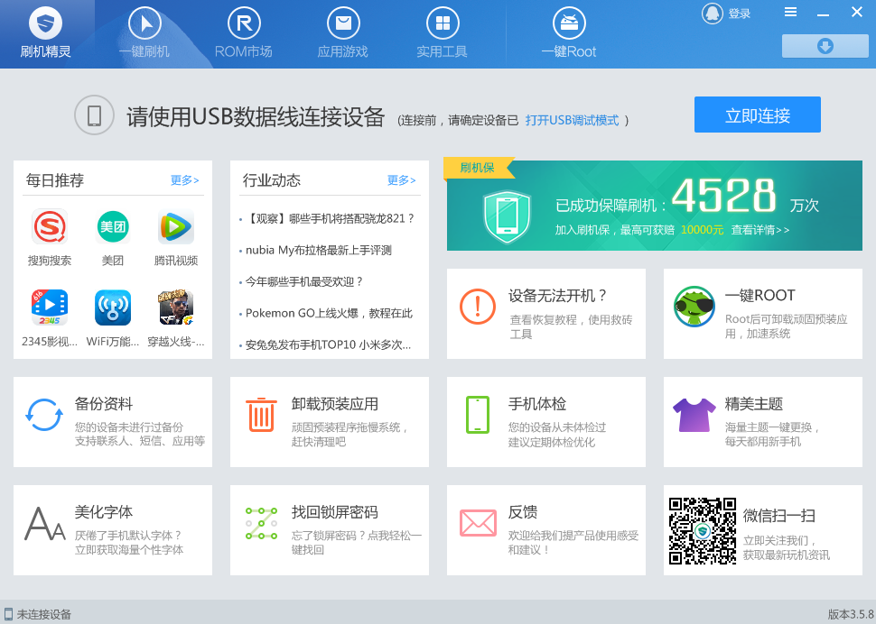The width and height of the screenshot is (876, 624).
Task: Open the 反馈 card title
Action: click(522, 512)
